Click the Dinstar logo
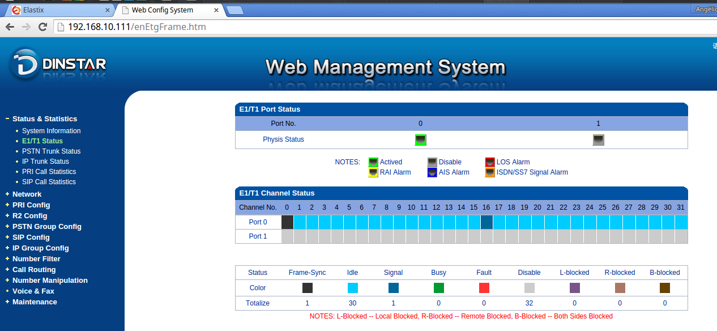 (58, 64)
